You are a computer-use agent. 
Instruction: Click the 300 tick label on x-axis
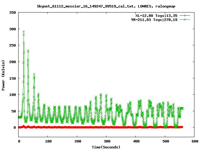tap(106, 141)
